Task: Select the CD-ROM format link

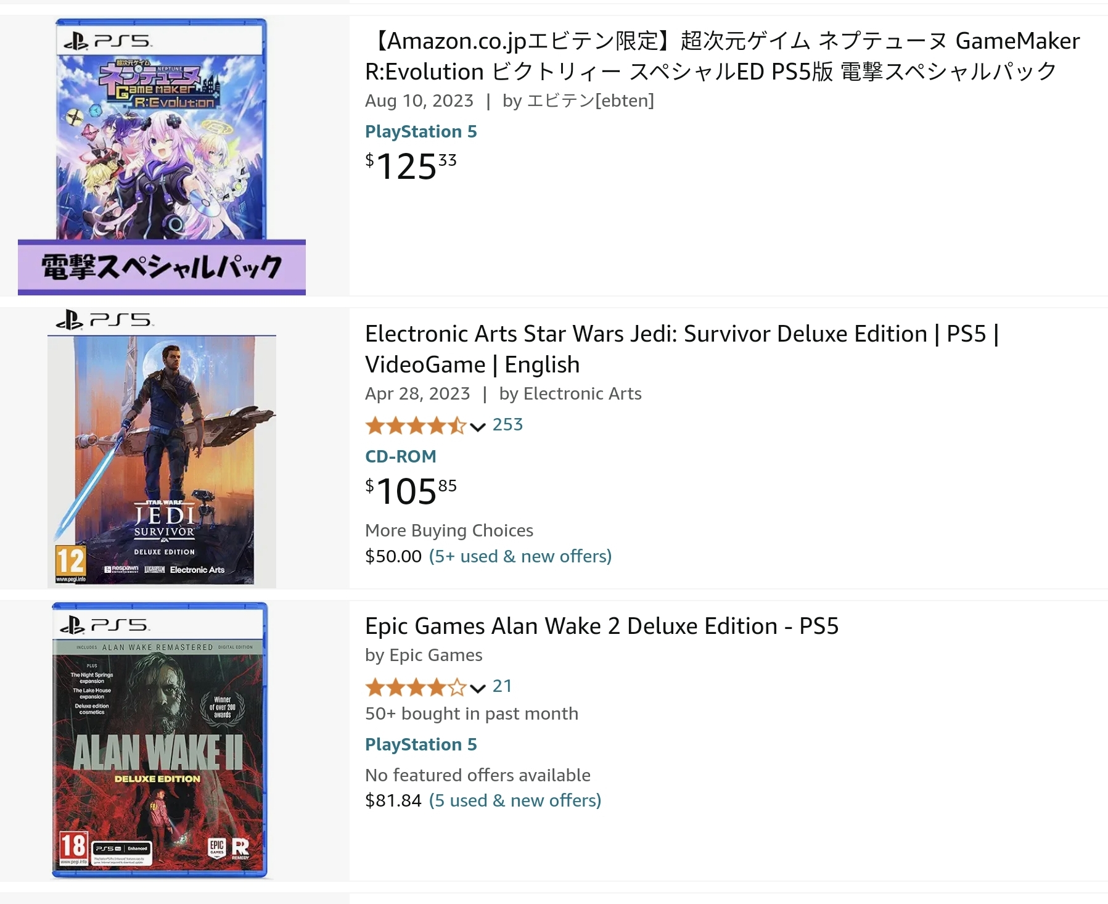Action: [x=400, y=456]
